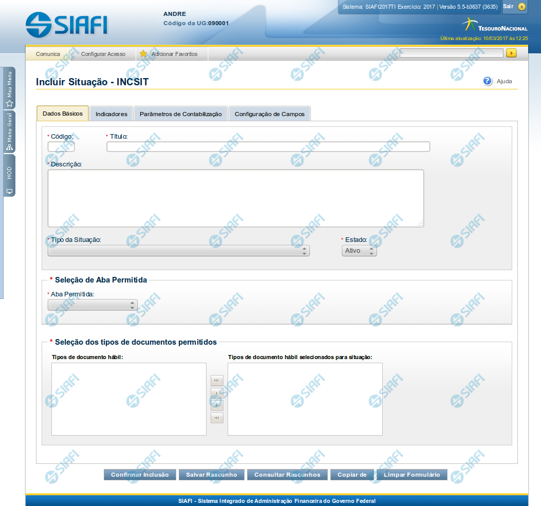
Task: Expand the Tipo da Situação dropdown
Action: pyautogui.click(x=178, y=251)
